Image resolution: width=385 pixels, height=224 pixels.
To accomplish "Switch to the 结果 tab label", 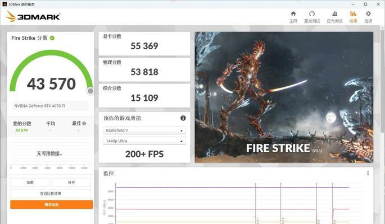I will click(353, 21).
